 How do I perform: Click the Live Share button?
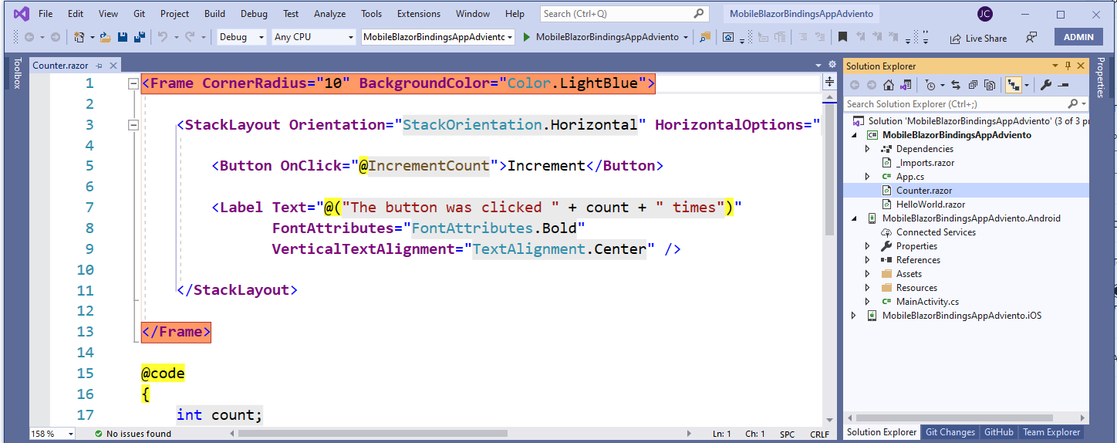pyautogui.click(x=978, y=38)
